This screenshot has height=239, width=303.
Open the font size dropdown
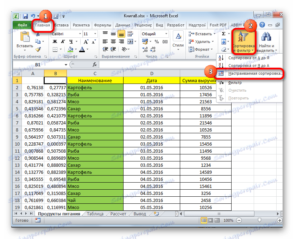tap(95, 33)
